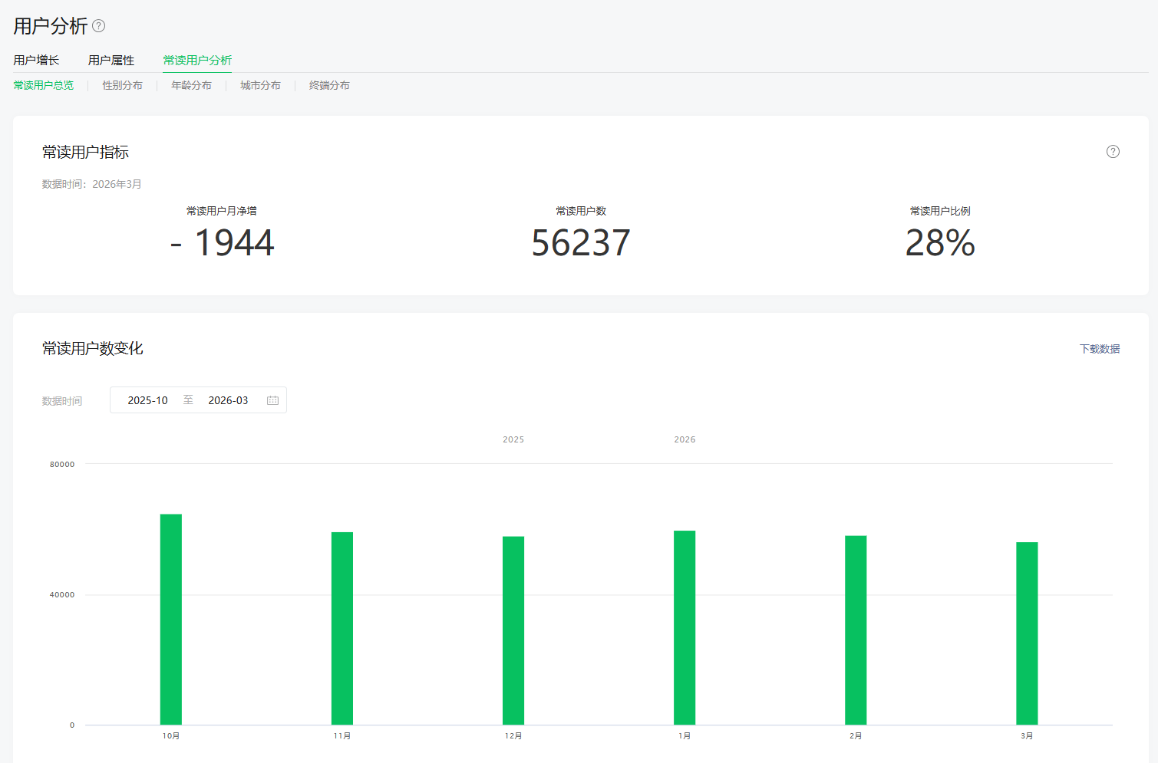Click the 下载数据 link
Image resolution: width=1158 pixels, height=763 pixels.
(x=1099, y=349)
